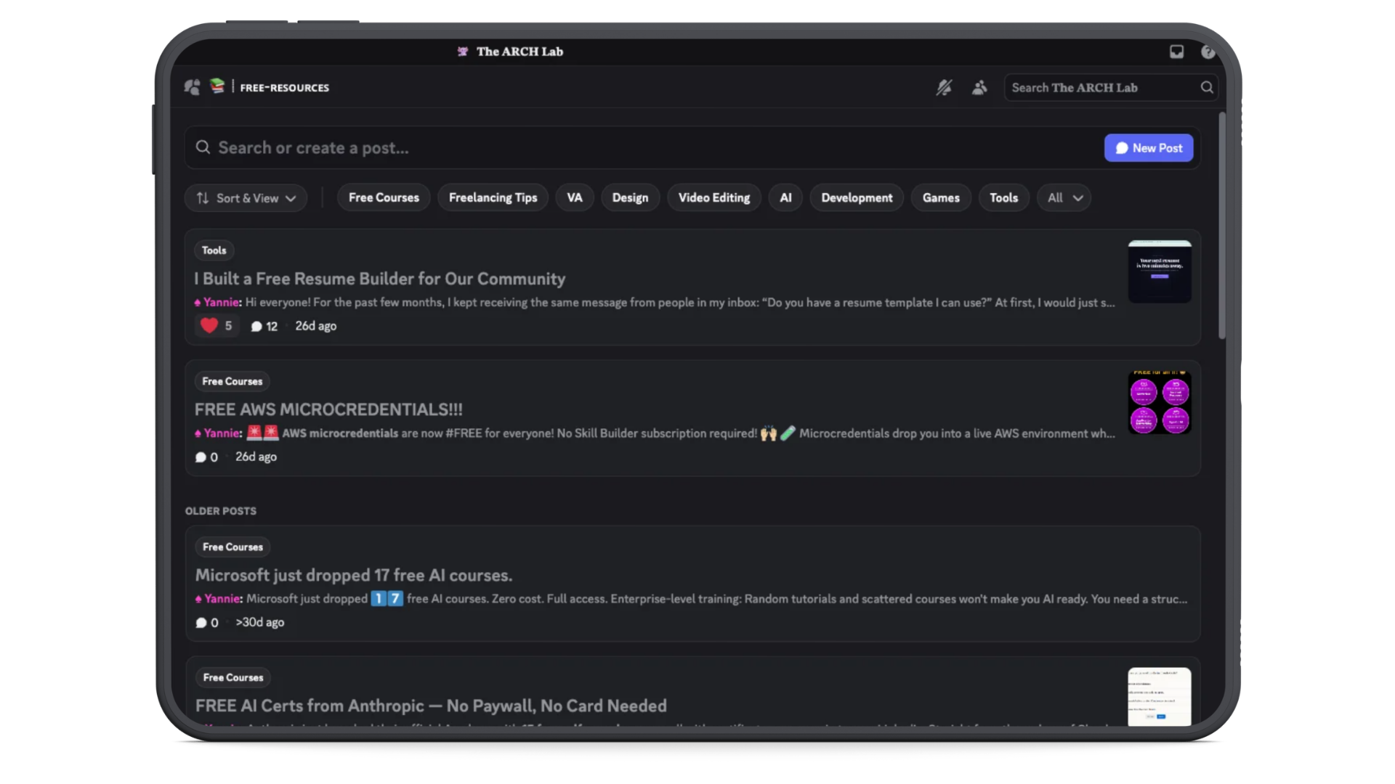Image resolution: width=1395 pixels, height=784 pixels.
Task: Click '>30d ago' on Microsoft post
Action: tap(260, 622)
